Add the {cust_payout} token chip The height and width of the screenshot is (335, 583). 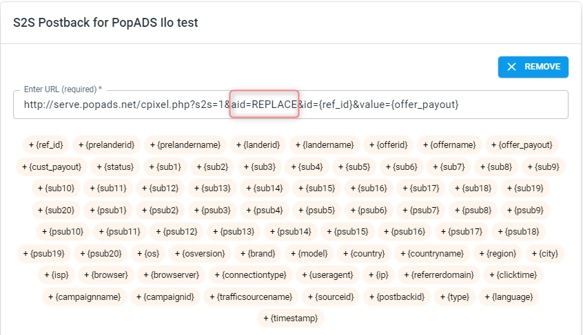(51, 167)
